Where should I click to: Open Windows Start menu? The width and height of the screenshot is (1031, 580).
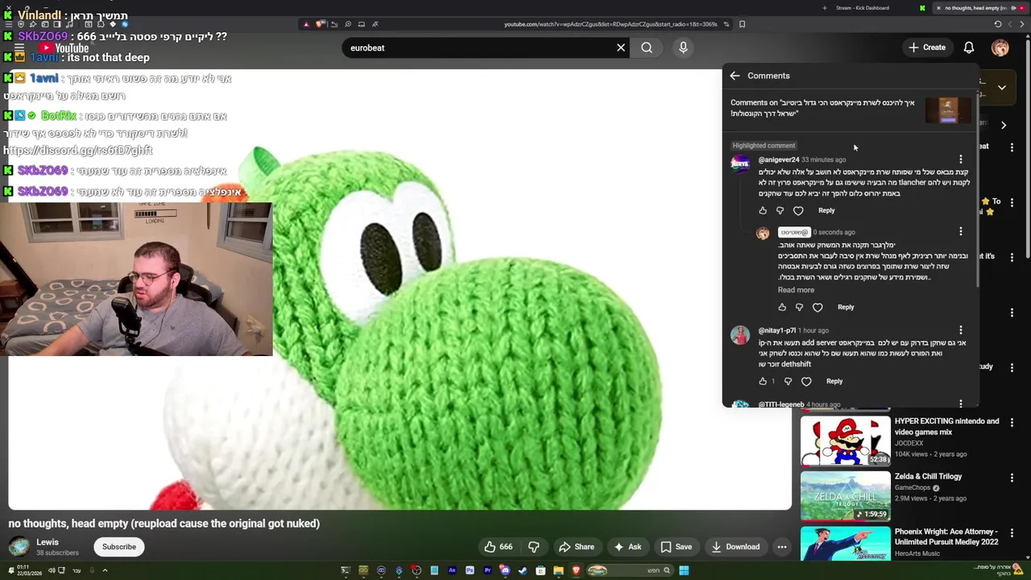(x=684, y=570)
